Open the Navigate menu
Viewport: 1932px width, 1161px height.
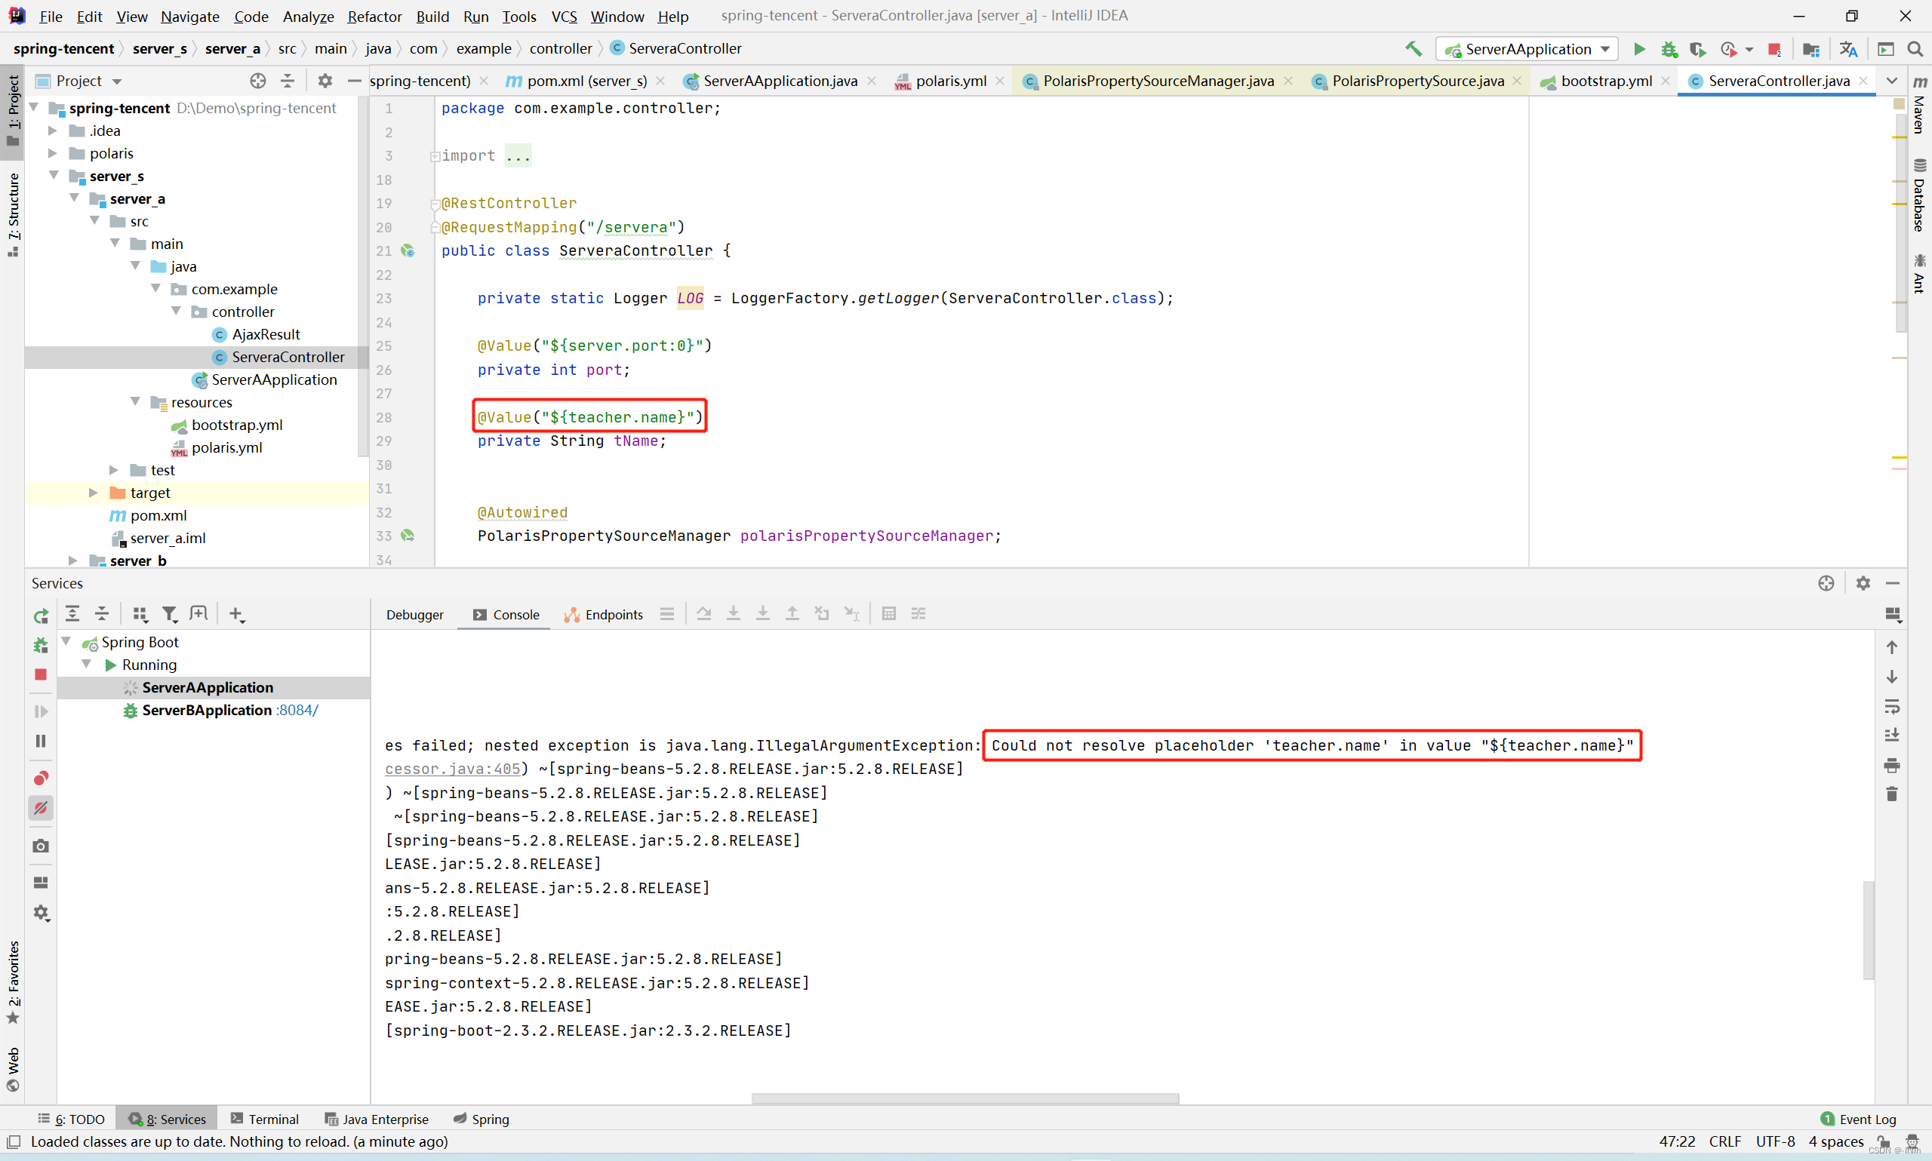click(190, 16)
